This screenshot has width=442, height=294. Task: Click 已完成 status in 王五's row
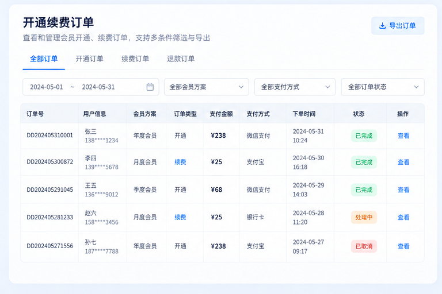(x=364, y=189)
